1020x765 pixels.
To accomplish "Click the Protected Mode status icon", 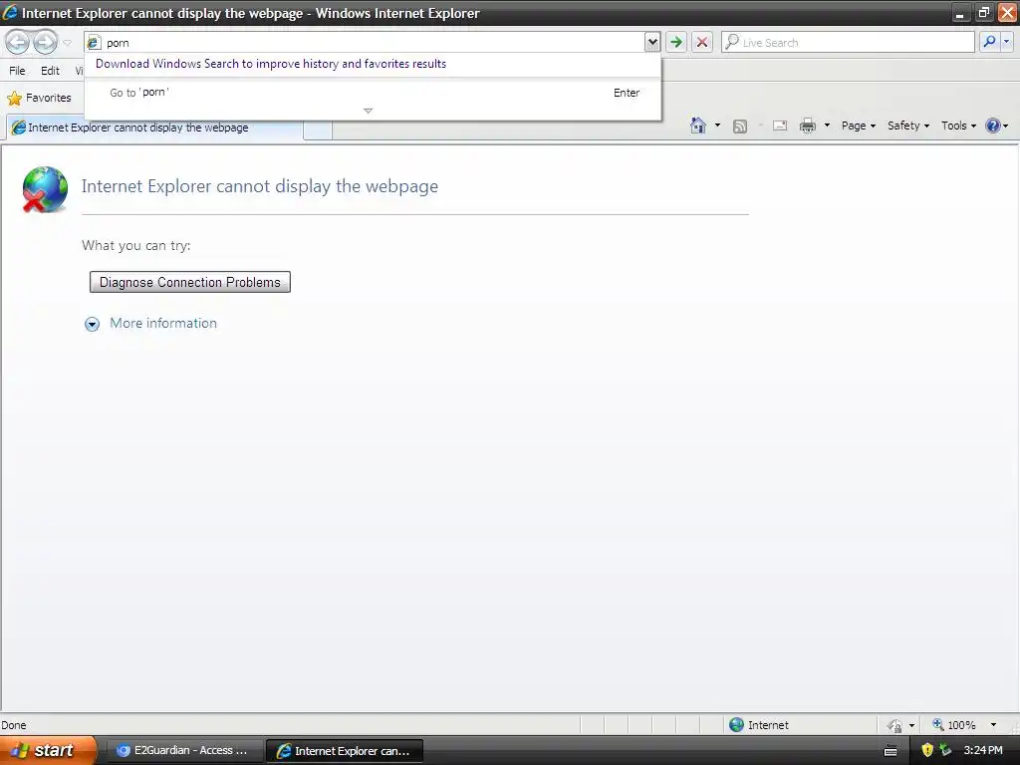I will point(894,725).
